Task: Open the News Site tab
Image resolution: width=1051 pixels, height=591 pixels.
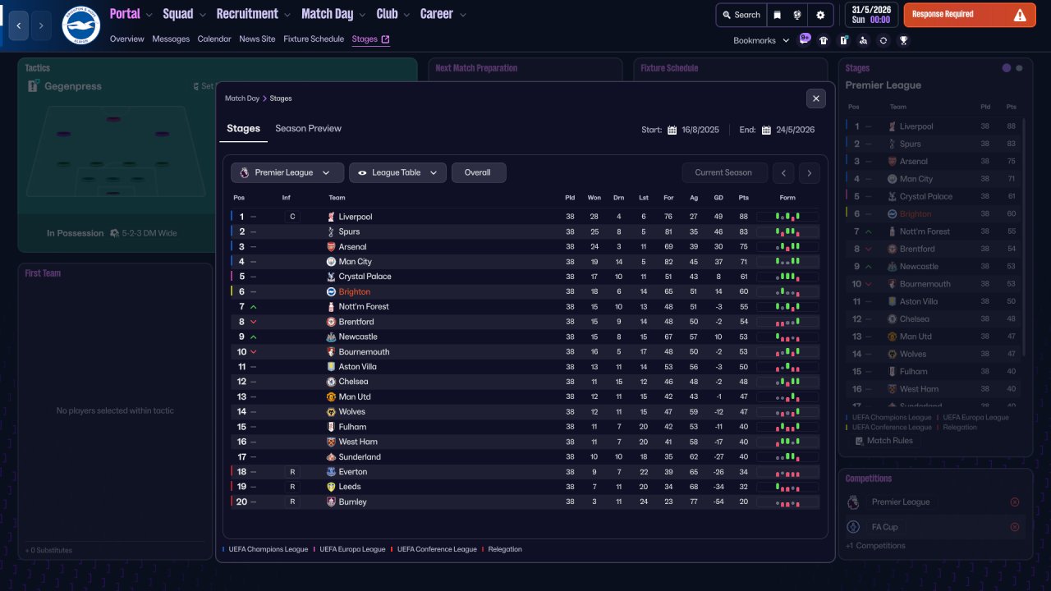Action: [x=257, y=39]
